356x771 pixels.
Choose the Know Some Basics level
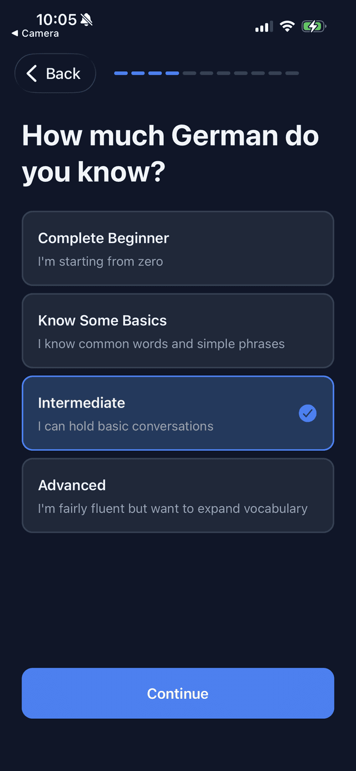(178, 330)
